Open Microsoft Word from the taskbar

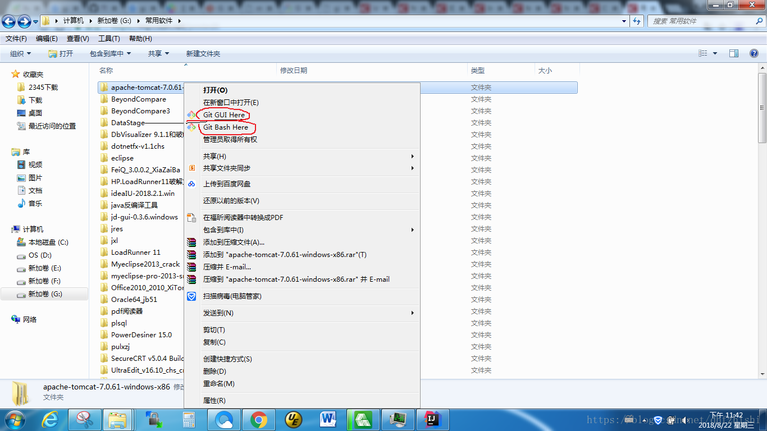click(x=328, y=419)
